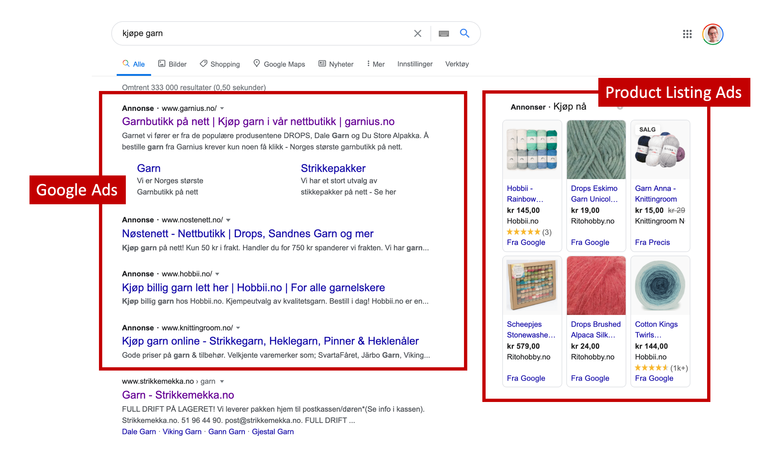Viewport: 772px width, 455px height.
Task: Click the 'Gjestal Garn' sitelink
Action: pyautogui.click(x=273, y=432)
